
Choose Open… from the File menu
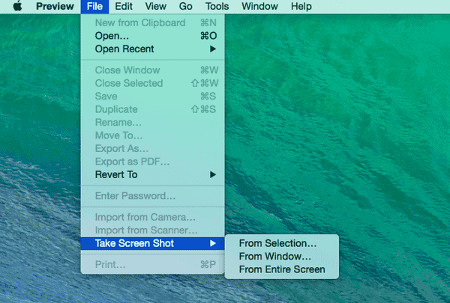112,36
